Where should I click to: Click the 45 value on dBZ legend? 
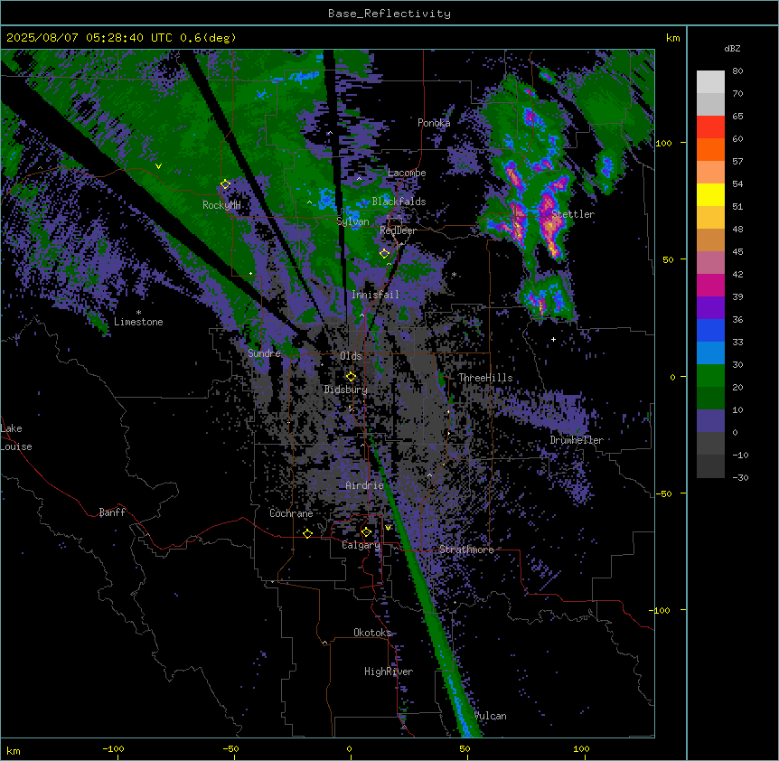tap(737, 251)
